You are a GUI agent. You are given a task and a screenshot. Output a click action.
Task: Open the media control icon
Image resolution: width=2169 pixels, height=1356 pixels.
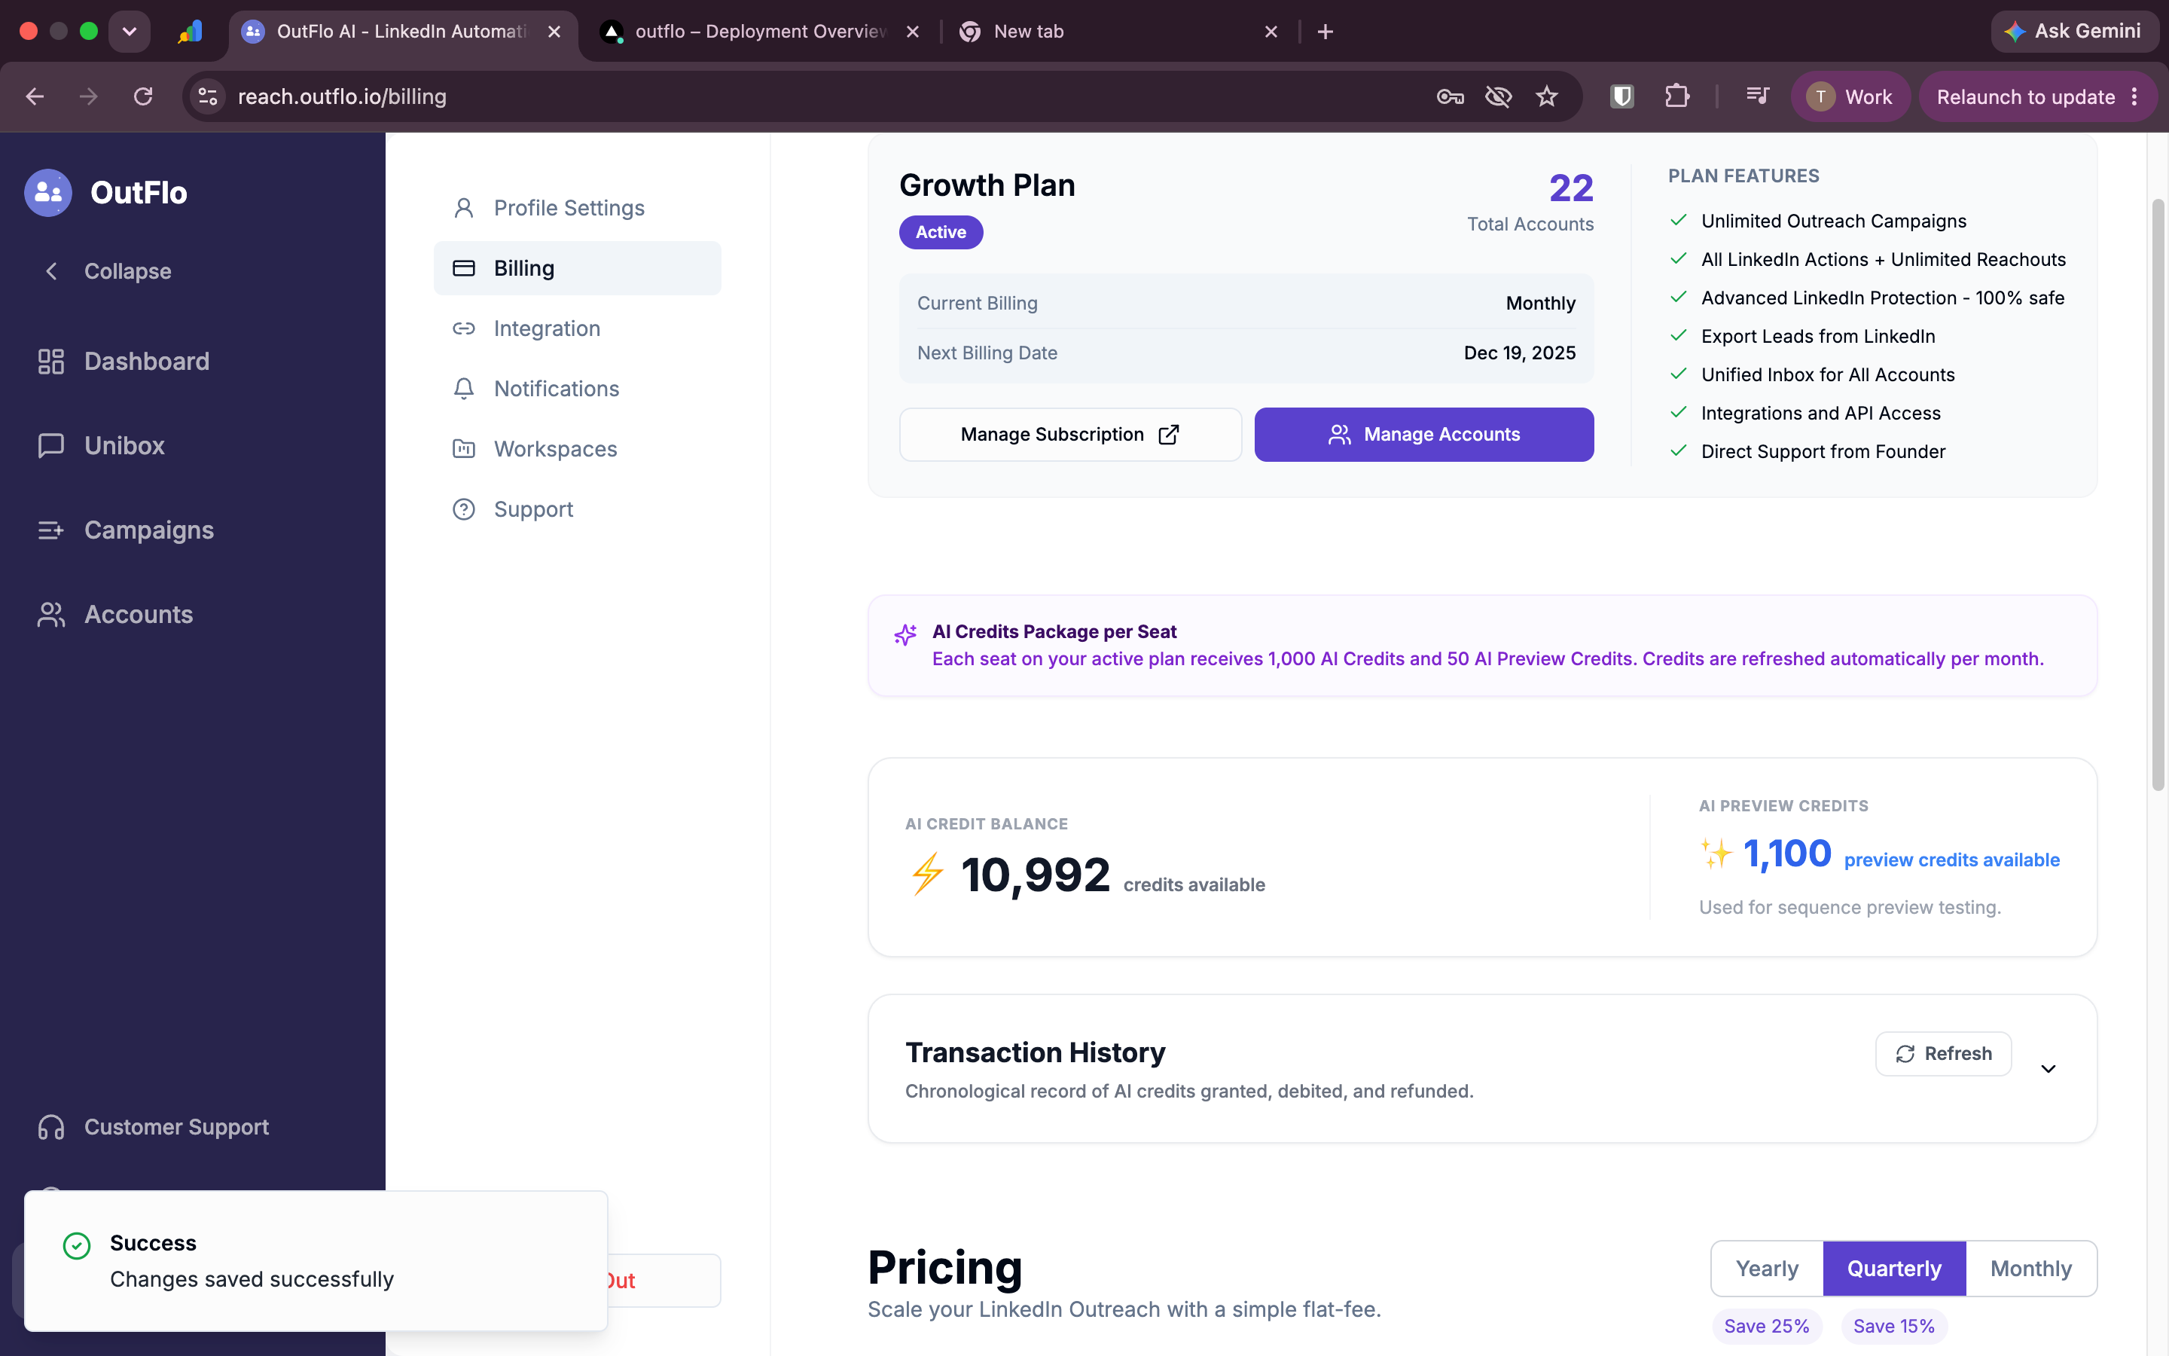click(1758, 95)
